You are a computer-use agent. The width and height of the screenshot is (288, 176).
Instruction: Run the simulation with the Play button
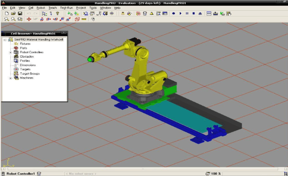pos(180,13)
